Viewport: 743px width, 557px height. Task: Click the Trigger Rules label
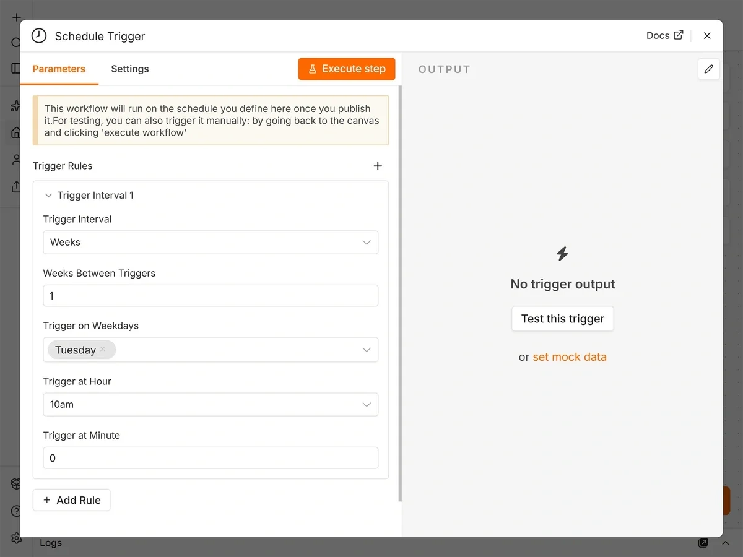63,166
